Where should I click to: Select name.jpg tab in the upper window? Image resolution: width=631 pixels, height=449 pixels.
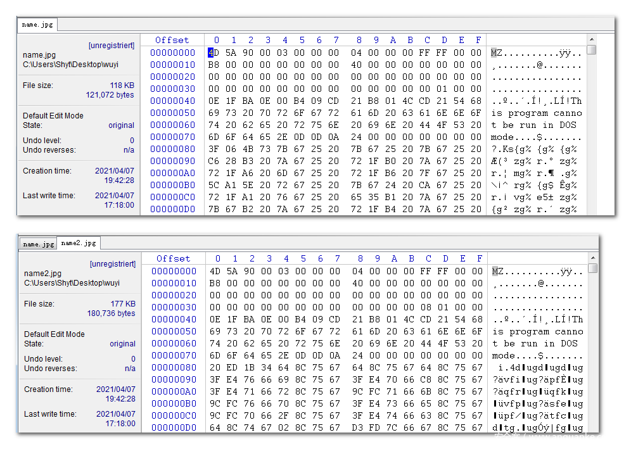37,25
